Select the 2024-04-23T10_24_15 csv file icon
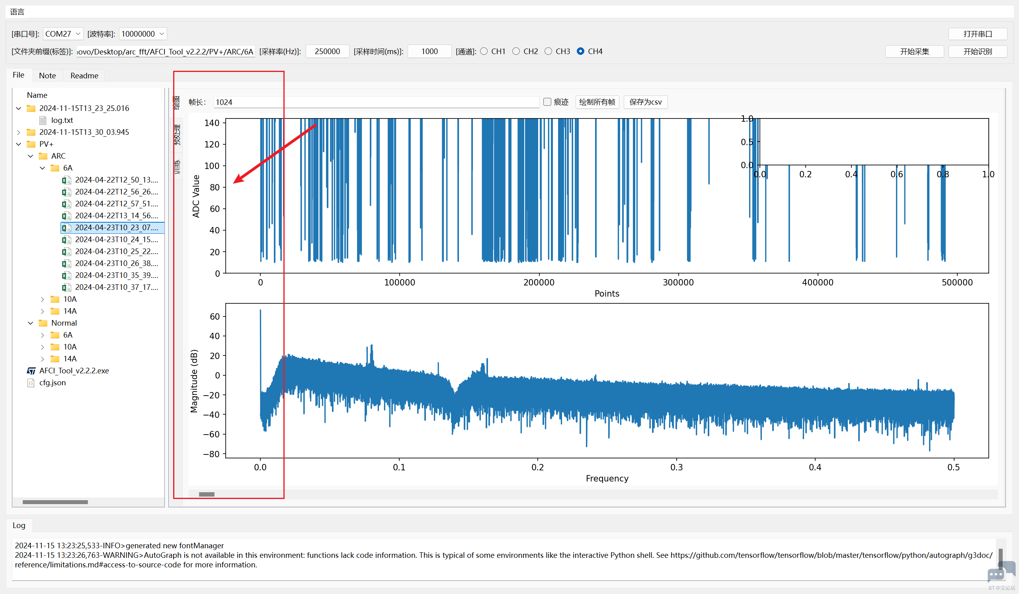This screenshot has height=594, width=1019. tap(66, 239)
